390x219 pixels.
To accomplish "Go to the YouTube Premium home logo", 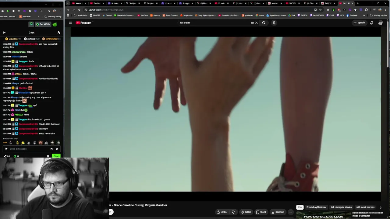I will pyautogui.click(x=84, y=23).
